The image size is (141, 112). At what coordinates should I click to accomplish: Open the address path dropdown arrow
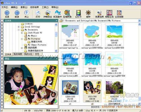(x=140, y=21)
